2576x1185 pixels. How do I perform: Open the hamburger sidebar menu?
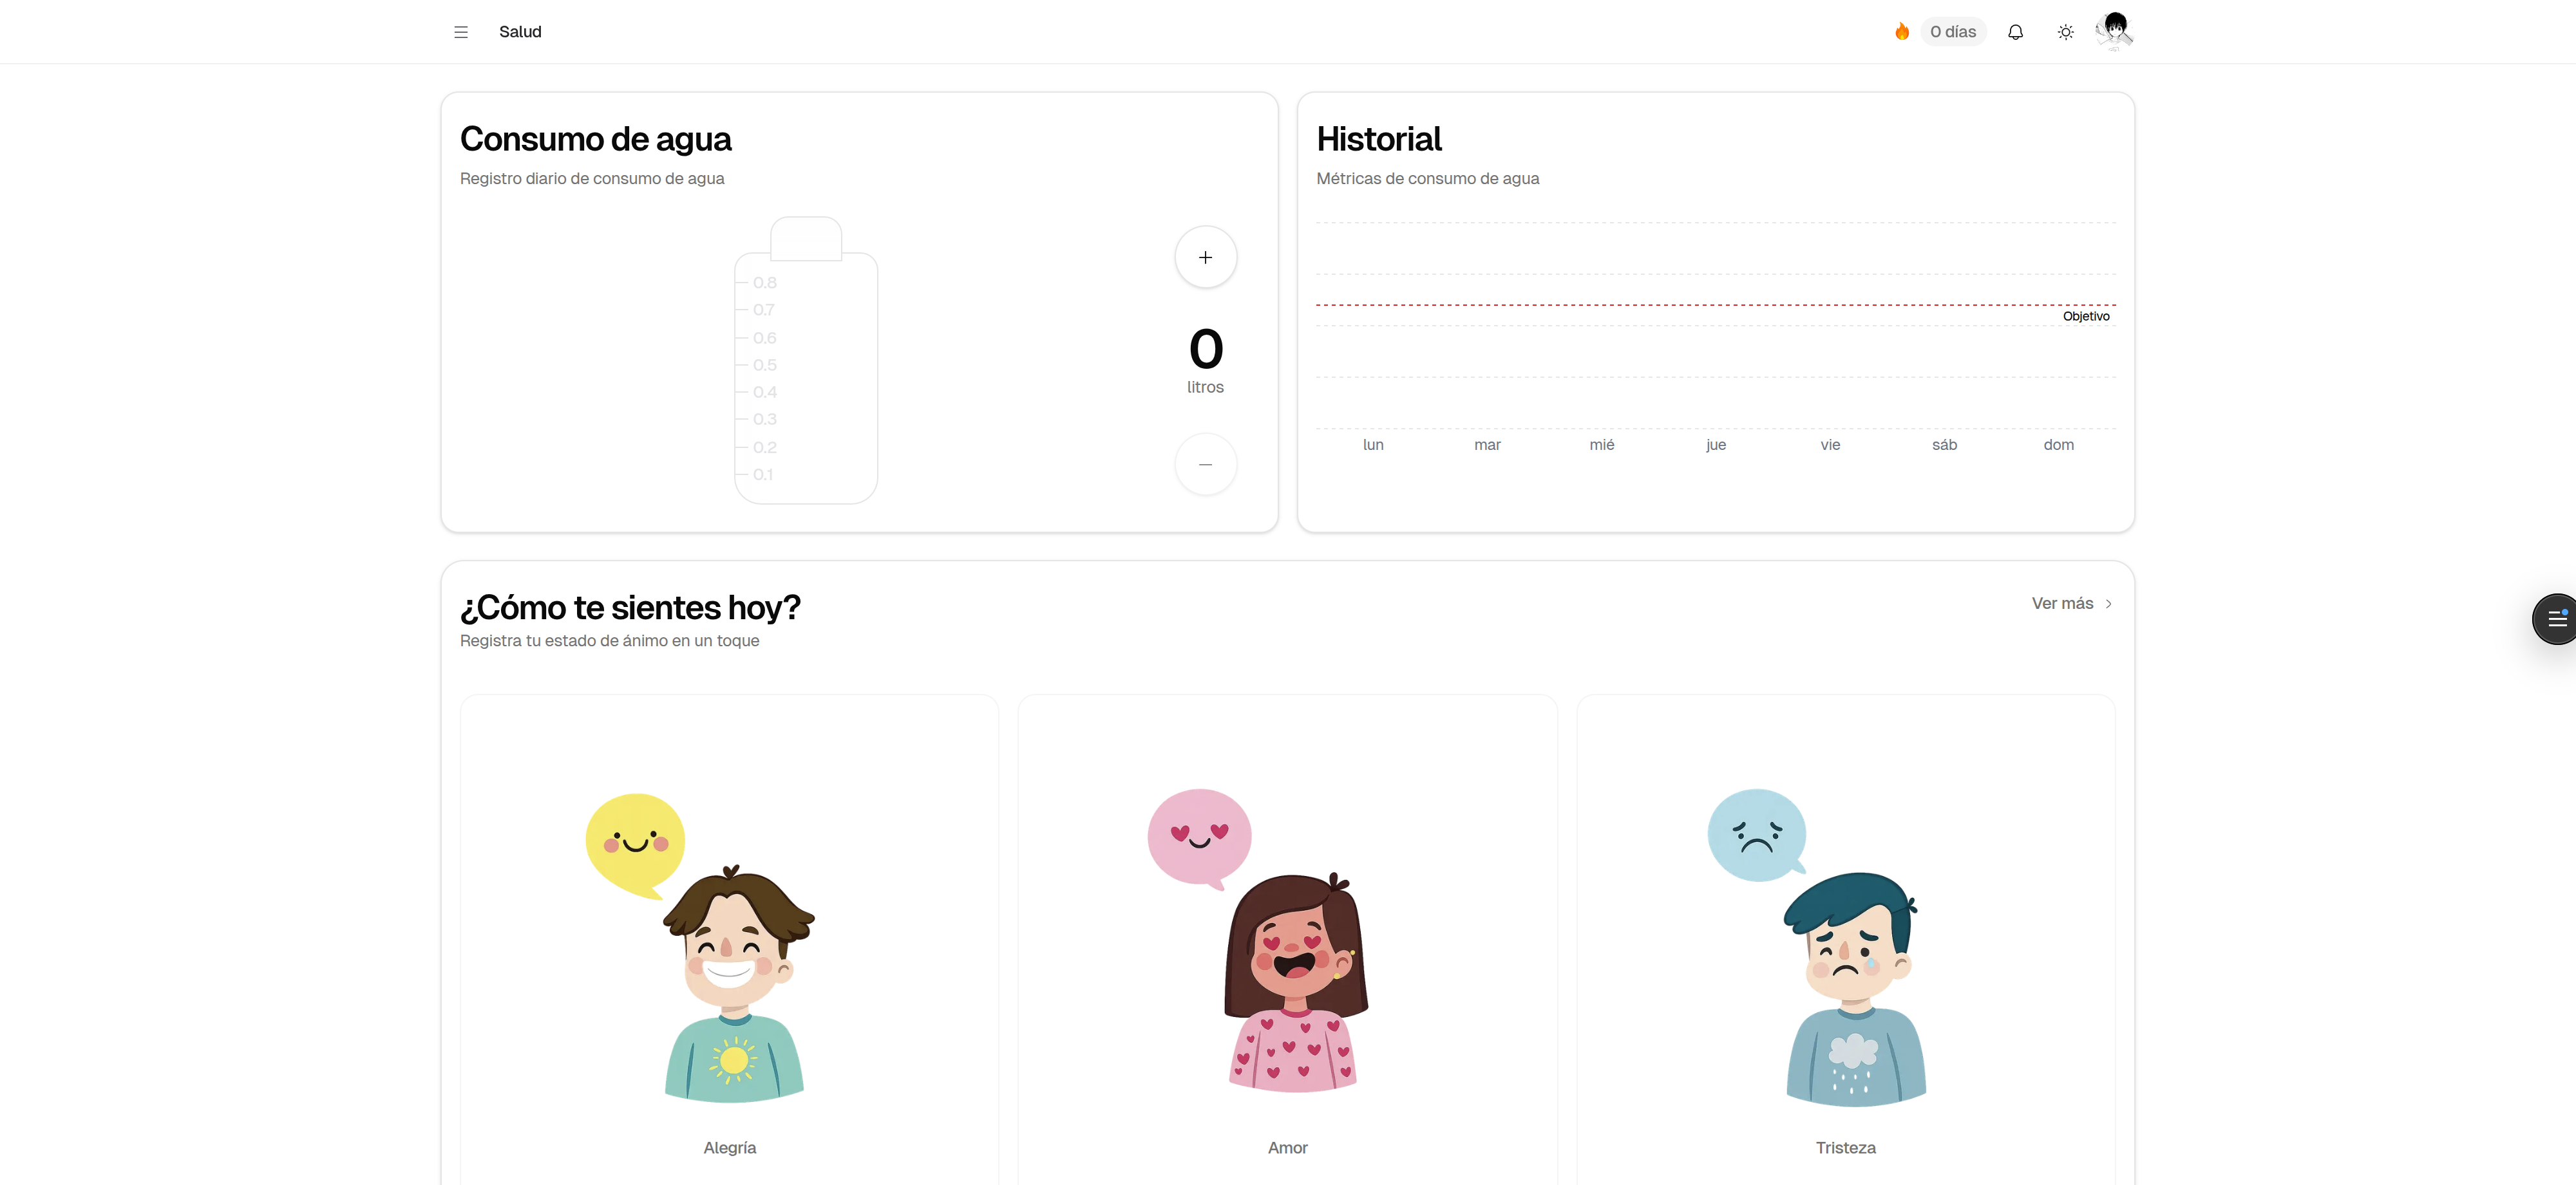click(461, 32)
